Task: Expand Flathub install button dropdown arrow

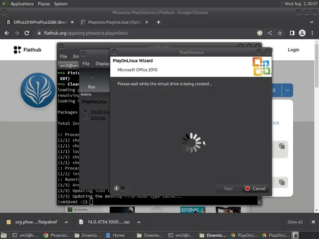Action: pyautogui.click(x=287, y=90)
